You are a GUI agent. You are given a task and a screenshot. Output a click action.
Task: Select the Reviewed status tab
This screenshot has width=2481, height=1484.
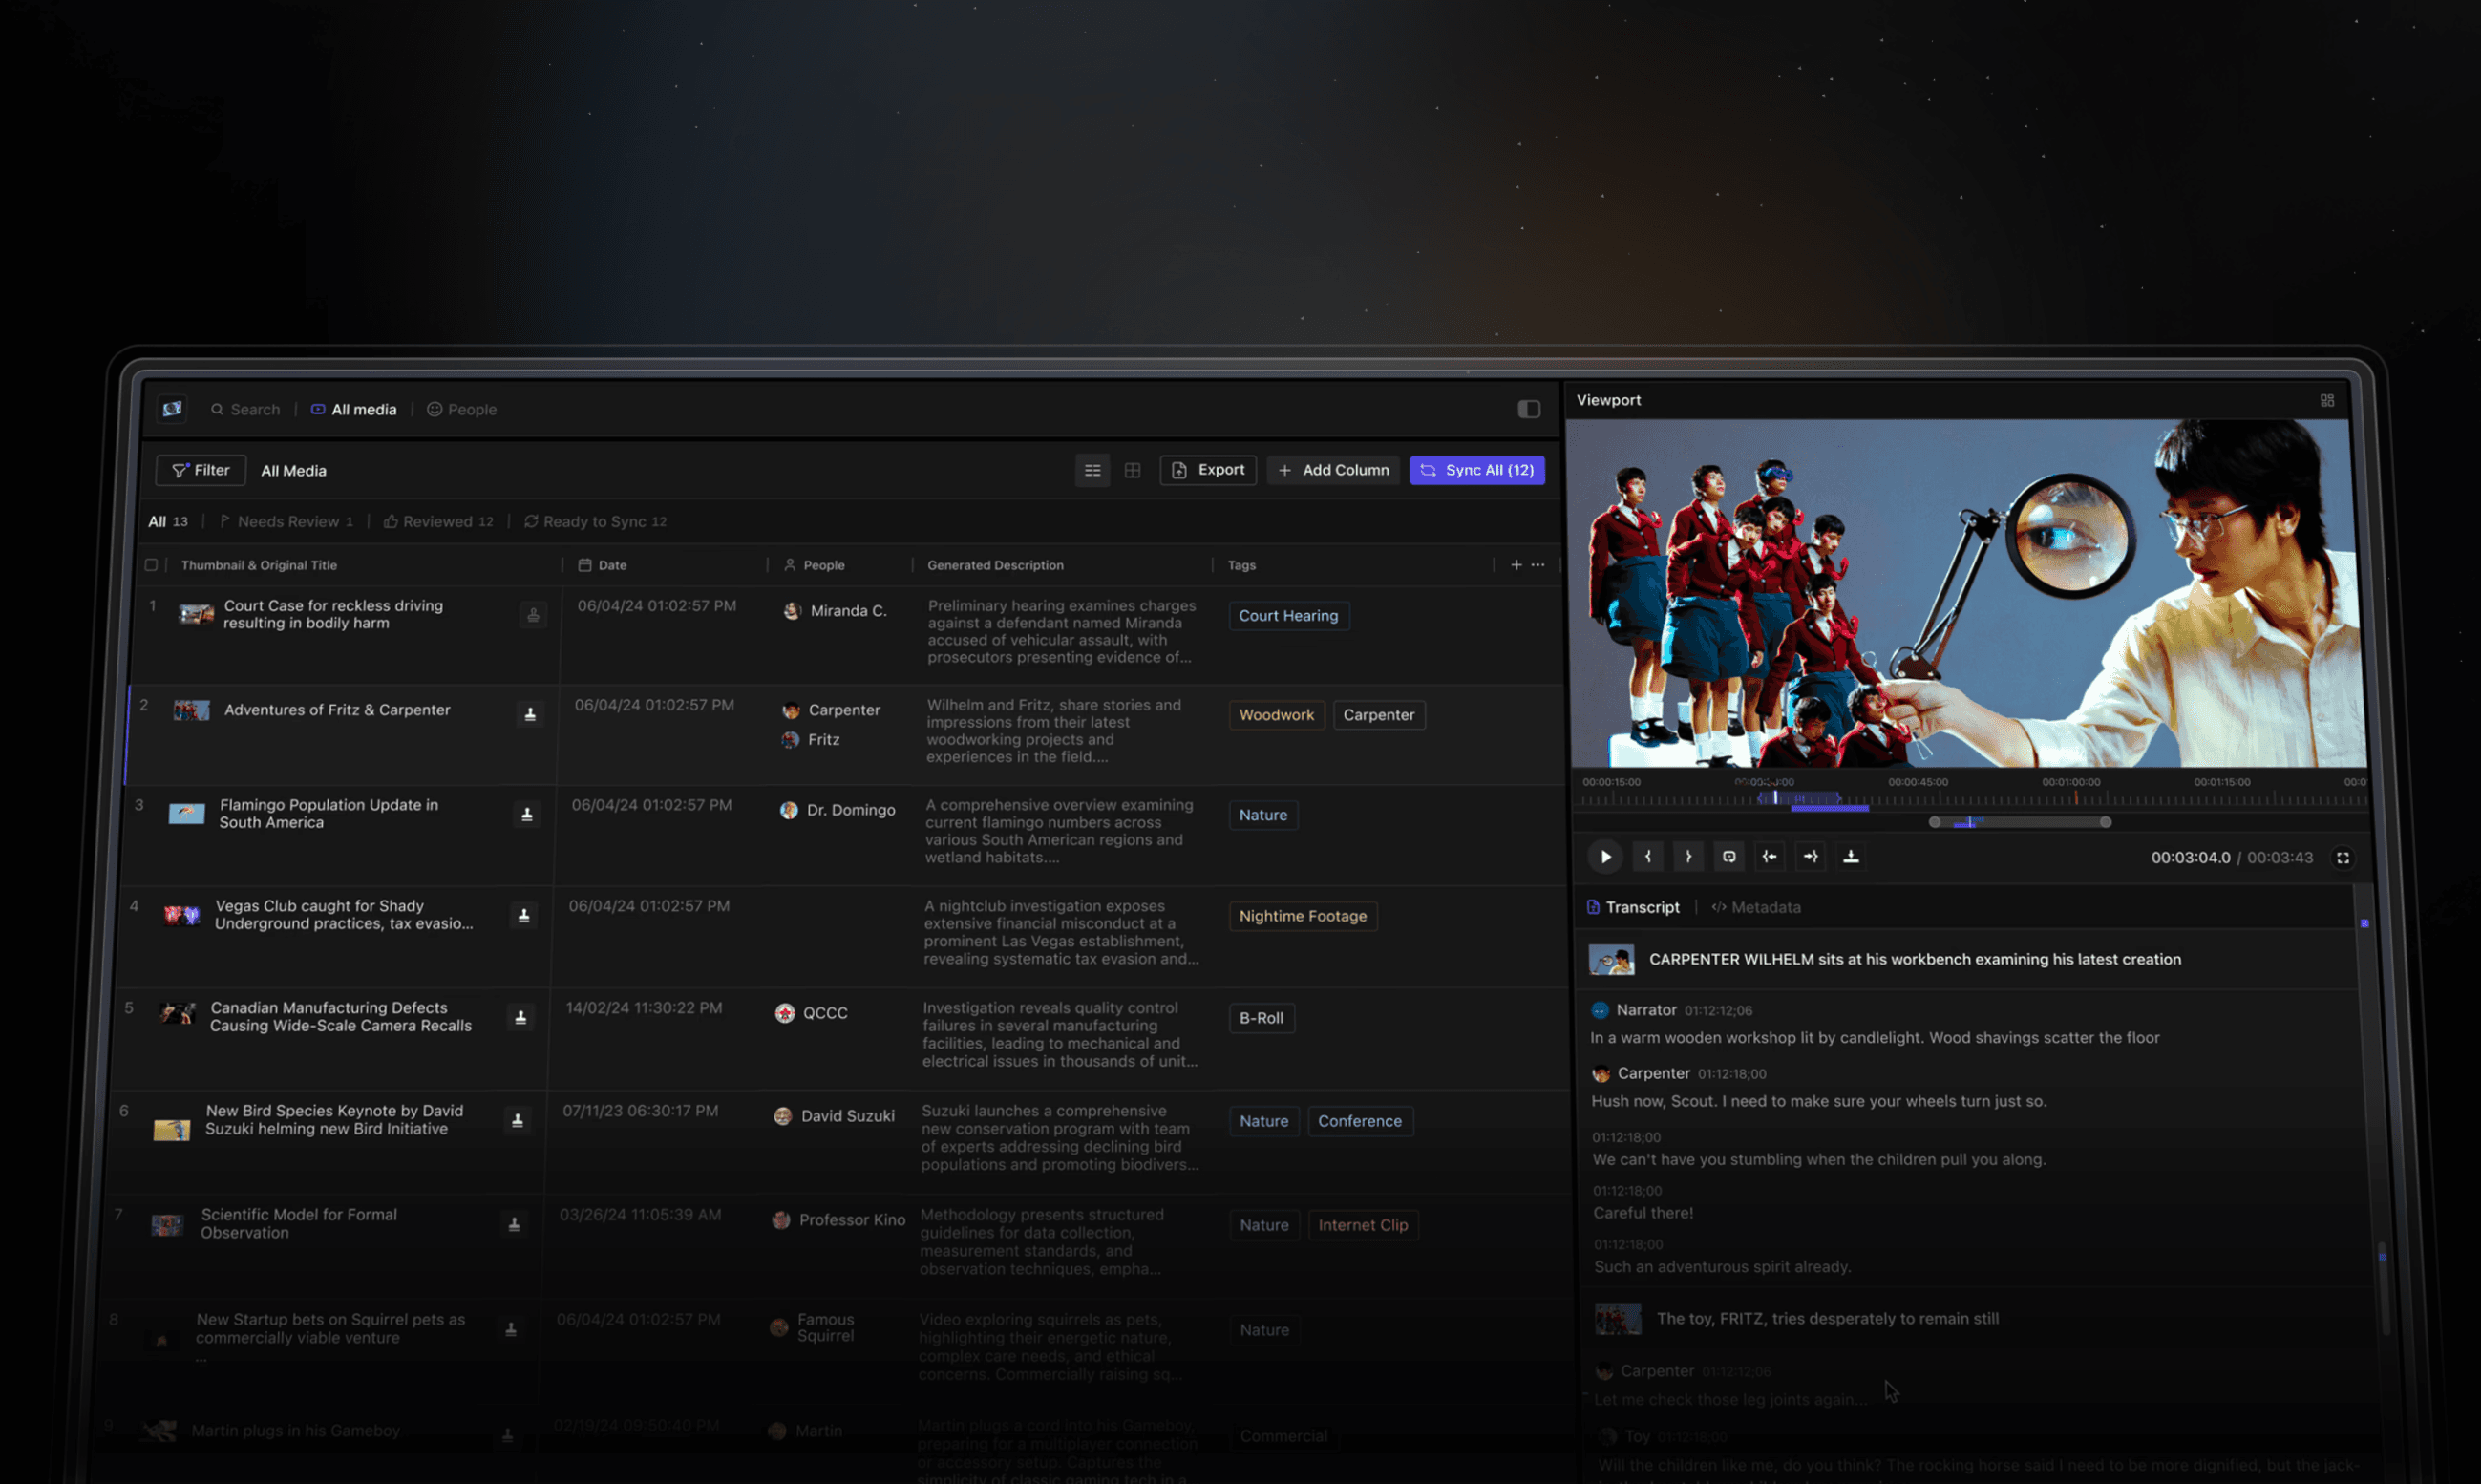coord(438,521)
